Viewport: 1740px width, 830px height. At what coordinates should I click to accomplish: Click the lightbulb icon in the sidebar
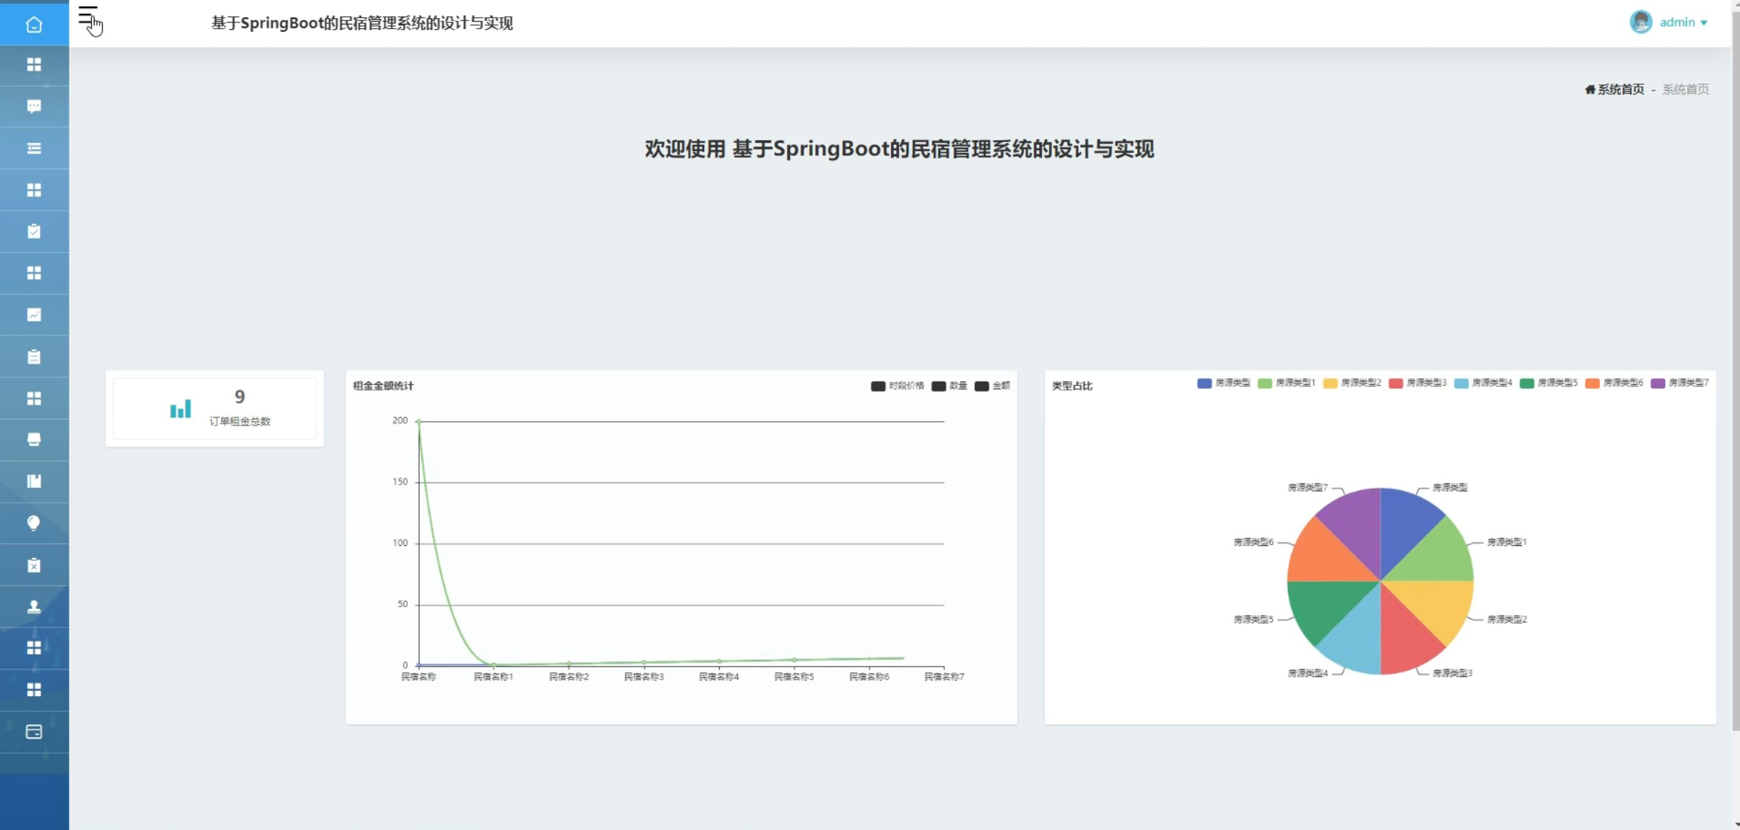click(34, 523)
